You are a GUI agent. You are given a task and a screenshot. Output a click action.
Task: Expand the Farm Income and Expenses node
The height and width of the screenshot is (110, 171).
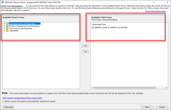pyautogui.click(x=4, y=28)
